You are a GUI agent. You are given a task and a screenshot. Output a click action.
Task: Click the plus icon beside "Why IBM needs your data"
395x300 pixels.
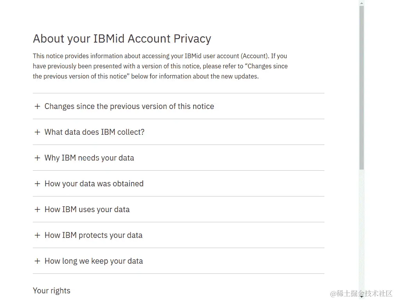37,157
